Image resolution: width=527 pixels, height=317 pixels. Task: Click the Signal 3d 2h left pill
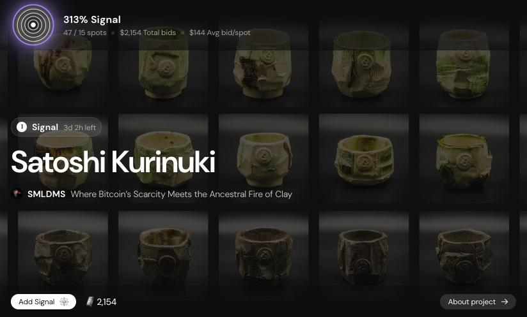tap(56, 127)
